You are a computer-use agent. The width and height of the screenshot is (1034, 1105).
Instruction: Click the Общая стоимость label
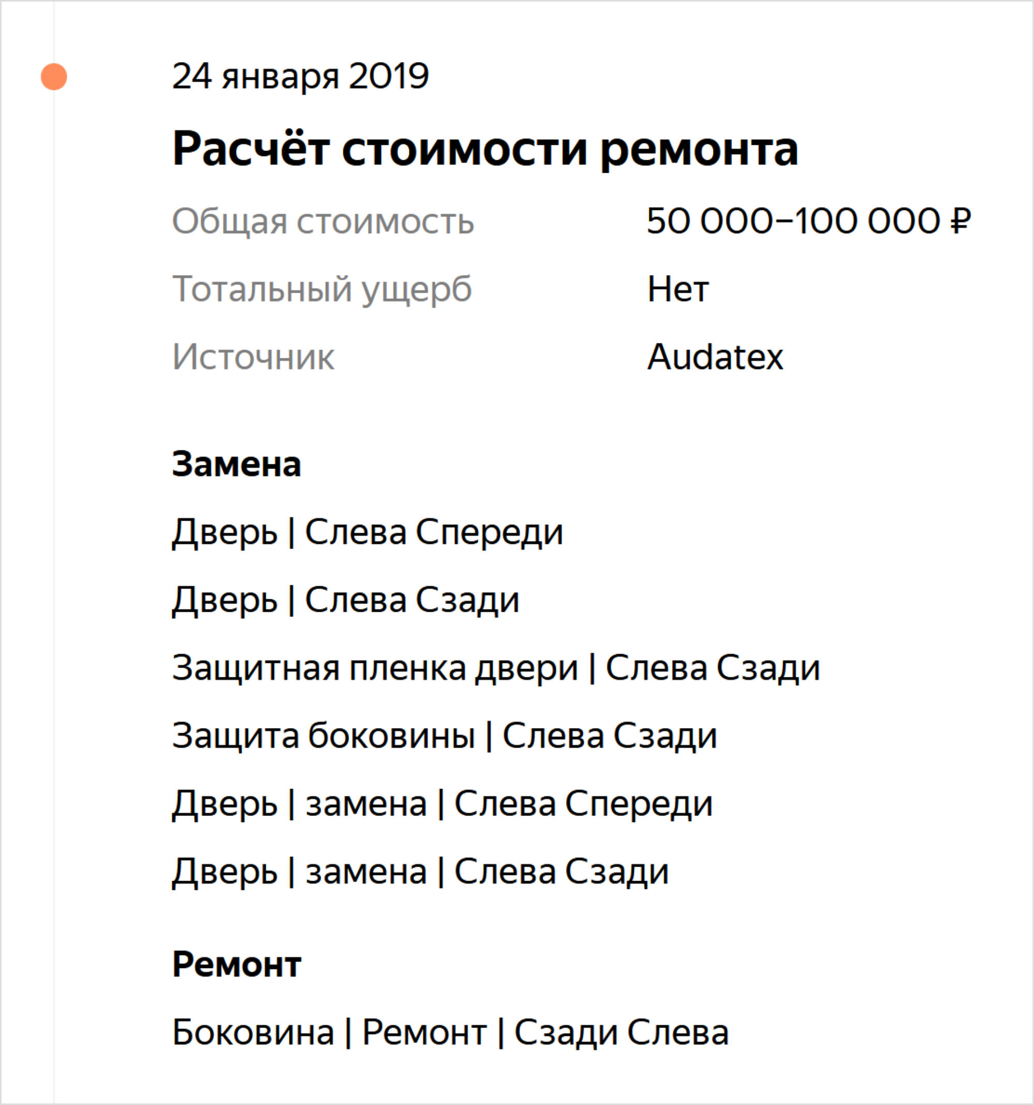tap(323, 221)
